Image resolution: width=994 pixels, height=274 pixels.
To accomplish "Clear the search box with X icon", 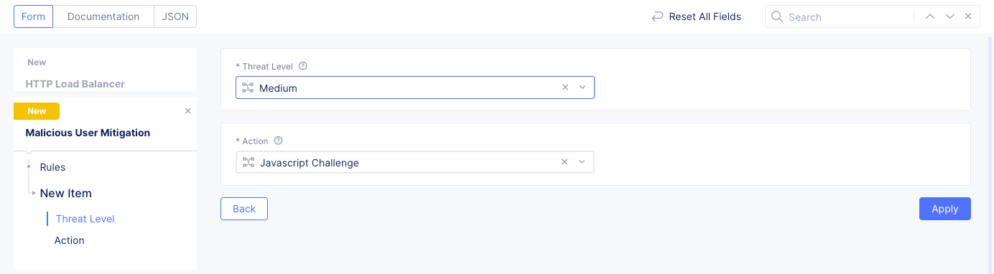I will [x=968, y=16].
